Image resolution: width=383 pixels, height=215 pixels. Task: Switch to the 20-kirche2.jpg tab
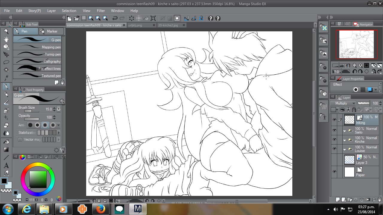[168, 25]
